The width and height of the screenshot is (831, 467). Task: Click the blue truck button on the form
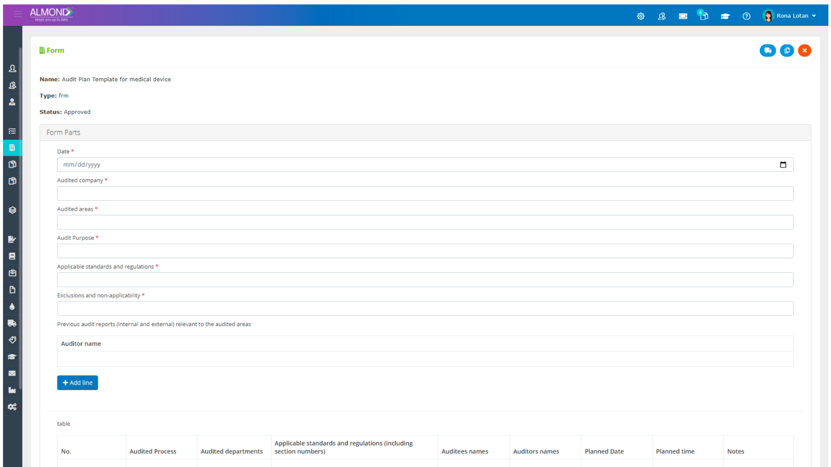pyautogui.click(x=767, y=51)
